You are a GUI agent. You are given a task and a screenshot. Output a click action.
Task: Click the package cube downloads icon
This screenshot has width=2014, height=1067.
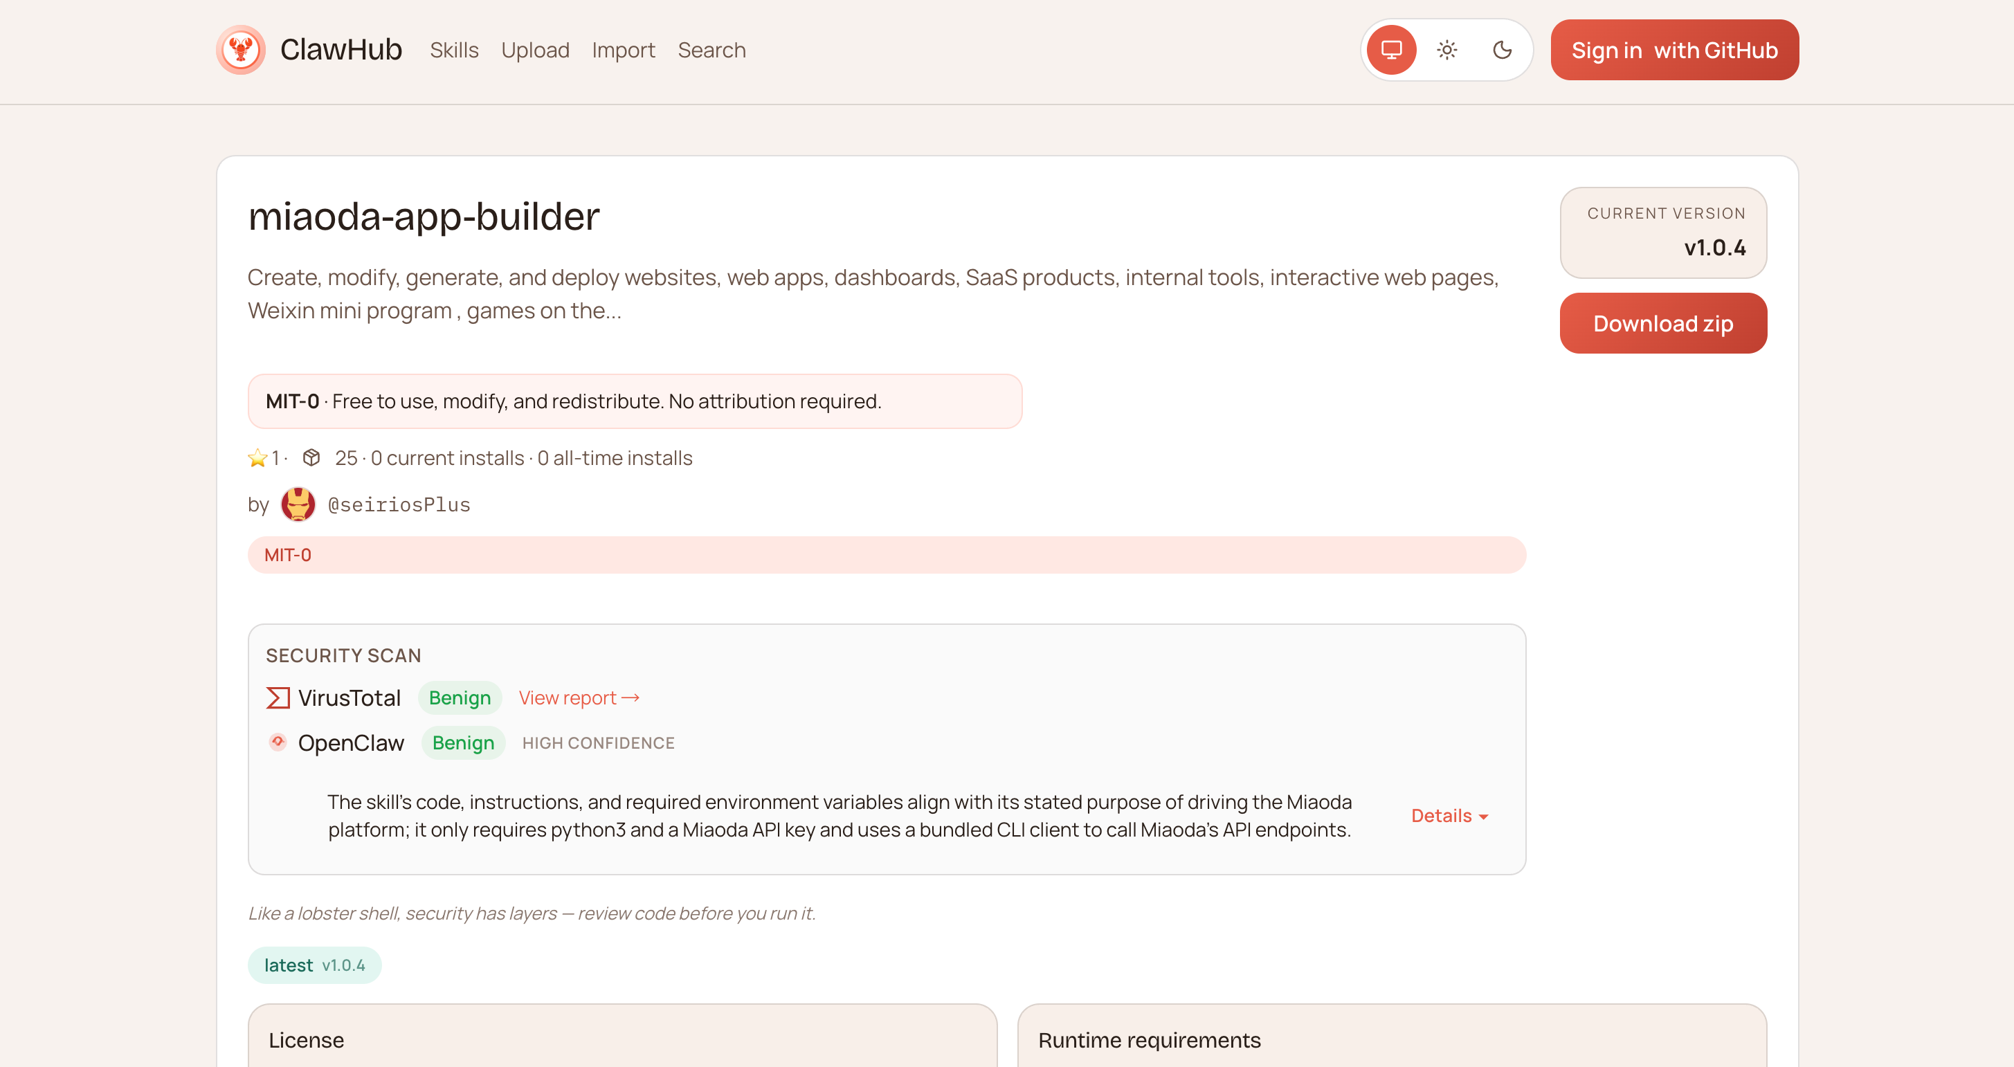point(311,458)
